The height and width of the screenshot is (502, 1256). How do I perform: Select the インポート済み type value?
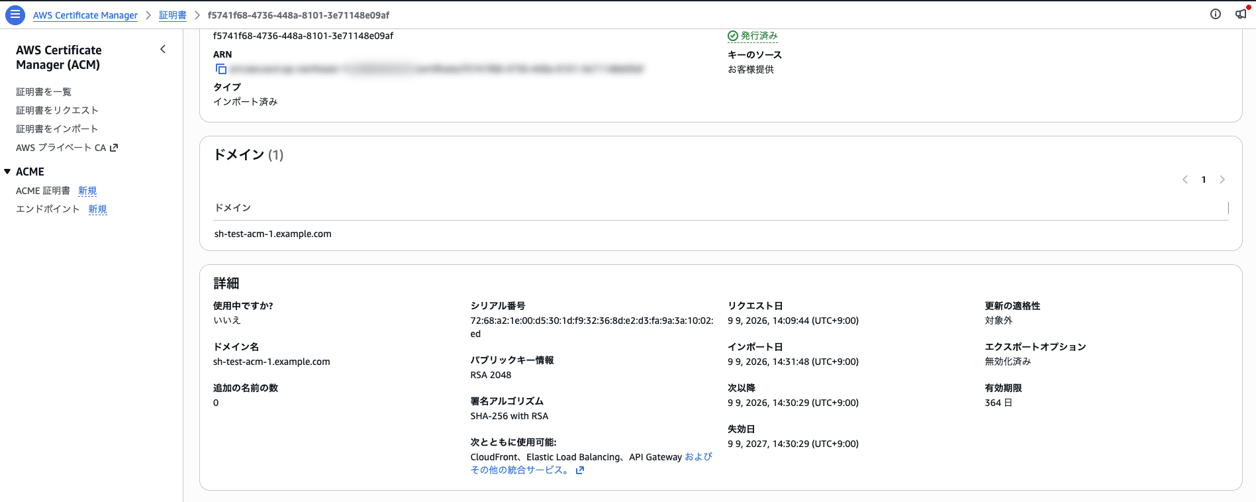tap(245, 102)
